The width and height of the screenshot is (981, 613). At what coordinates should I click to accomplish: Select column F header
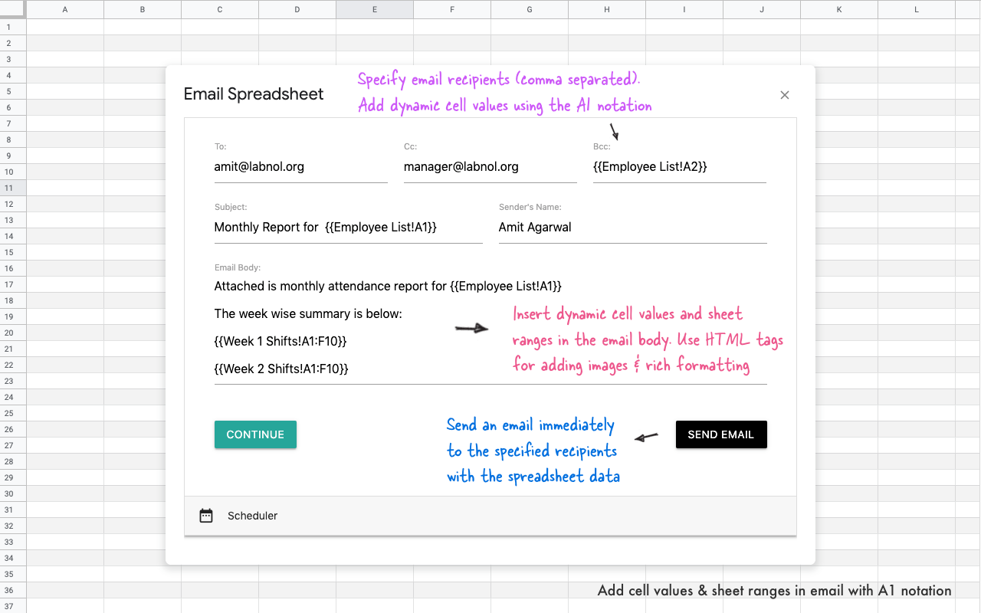(452, 9)
